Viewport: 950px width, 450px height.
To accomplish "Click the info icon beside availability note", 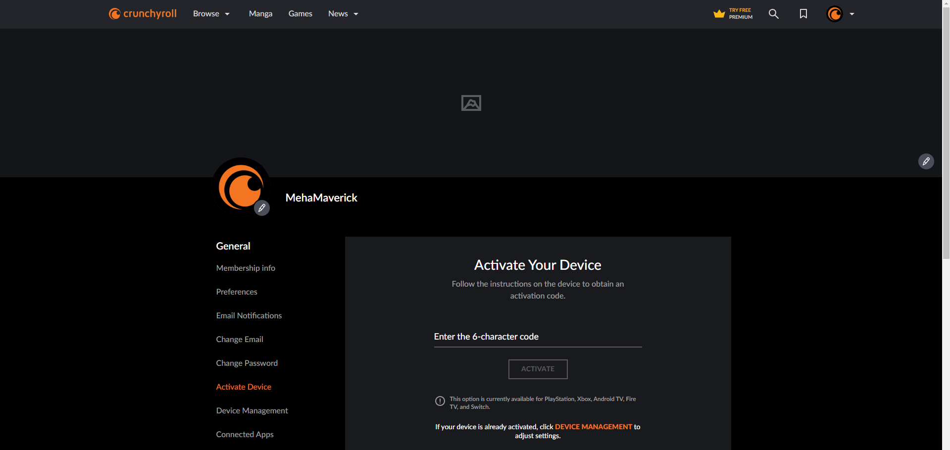I will click(x=440, y=401).
